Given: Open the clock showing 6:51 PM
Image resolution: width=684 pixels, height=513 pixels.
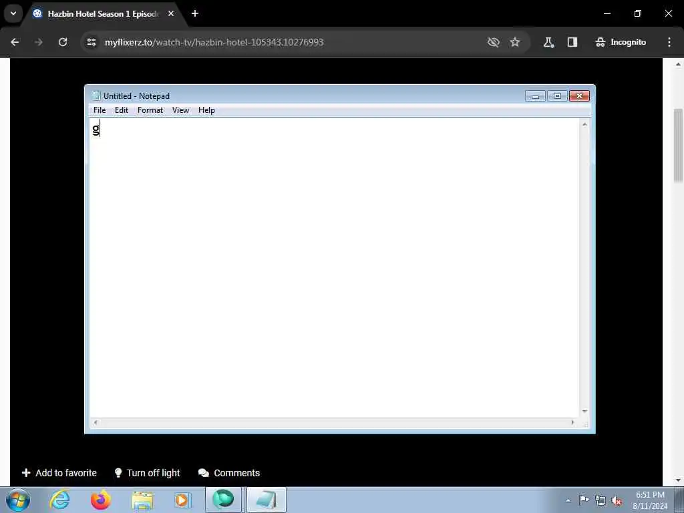Looking at the screenshot, I should pos(650,500).
